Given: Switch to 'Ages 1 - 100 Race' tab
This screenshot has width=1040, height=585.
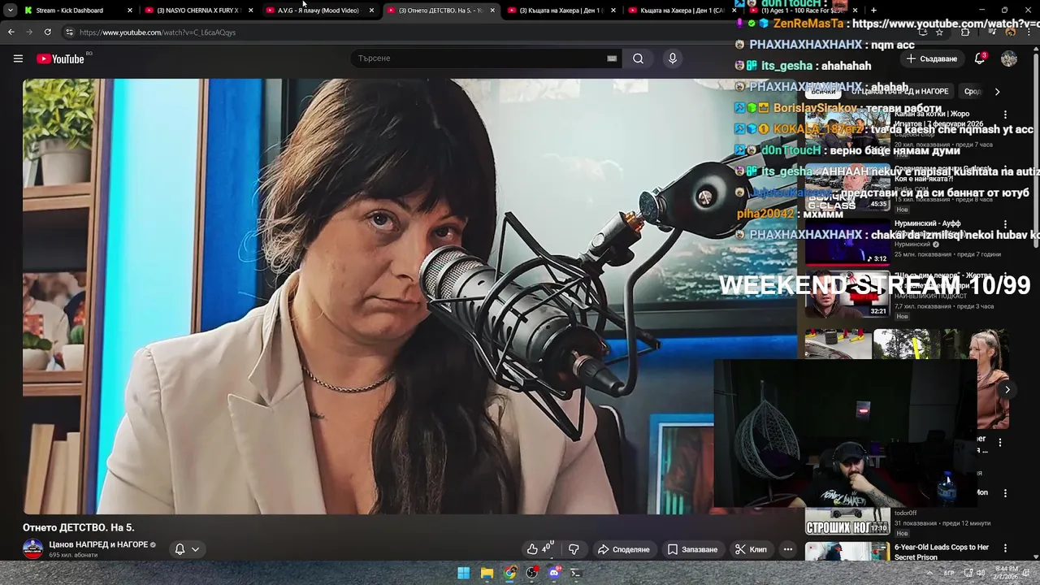Looking at the screenshot, I should (x=803, y=11).
